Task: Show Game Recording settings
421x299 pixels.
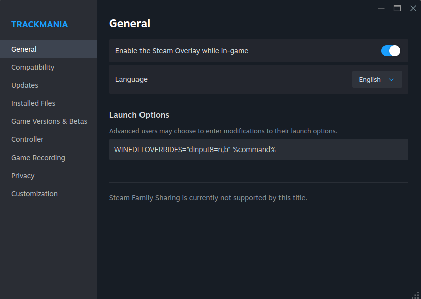Action: (x=49, y=158)
